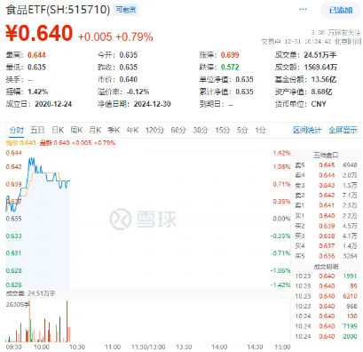This screenshot has height=352, width=363.
Task: Click the 成交明细 header
Action: [326, 267]
